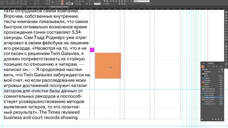Open the Swatches panel flyout menu
Screen dimensions: 228x128
coord(223,63)
